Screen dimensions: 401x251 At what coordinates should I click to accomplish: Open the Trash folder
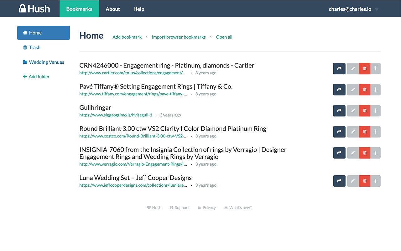(x=32, y=47)
